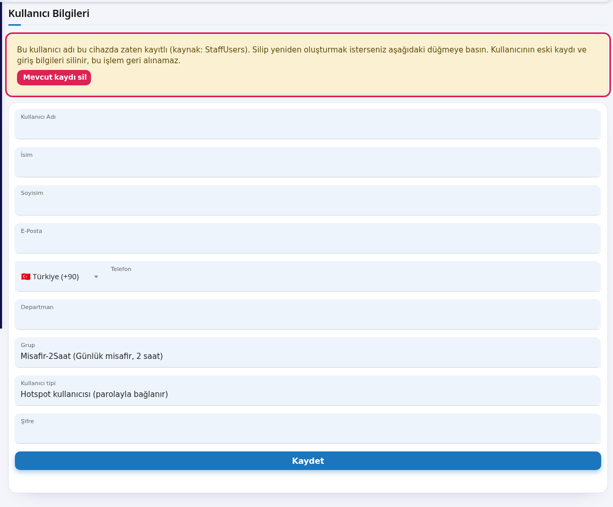Viewport: 613px width, 507px height.
Task: Select the İsim text field
Action: point(308,162)
